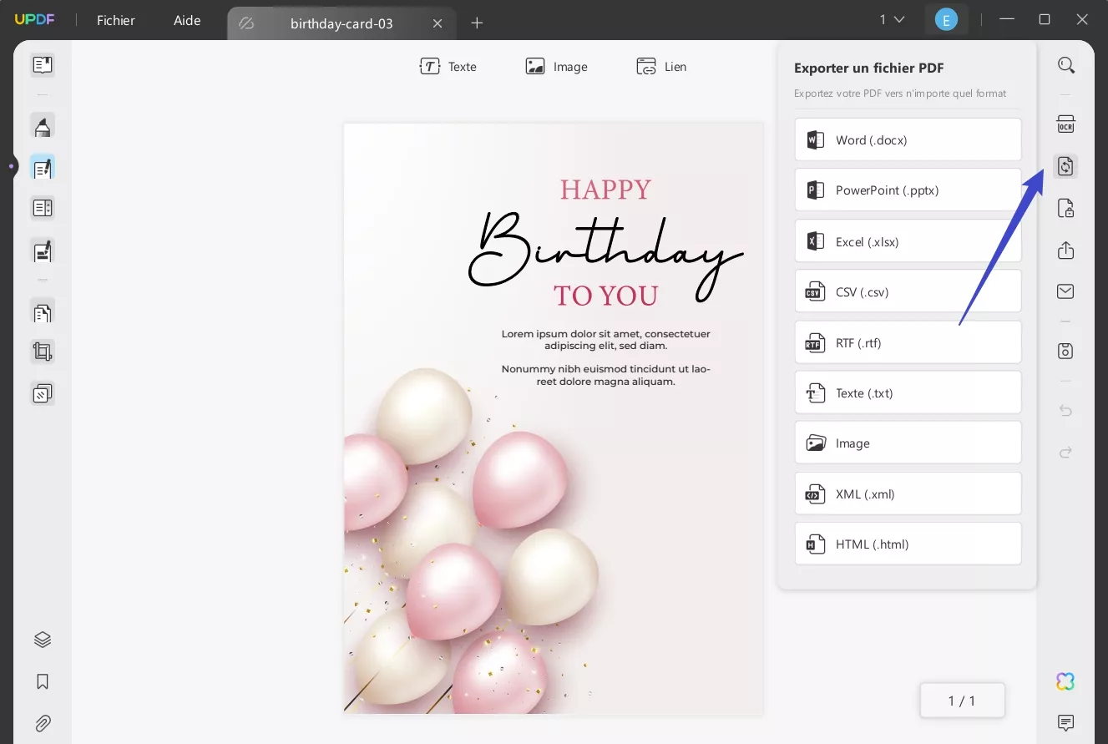Viewport: 1108px width, 744px height.
Task: Open the user account avatar E
Action: 946,20
